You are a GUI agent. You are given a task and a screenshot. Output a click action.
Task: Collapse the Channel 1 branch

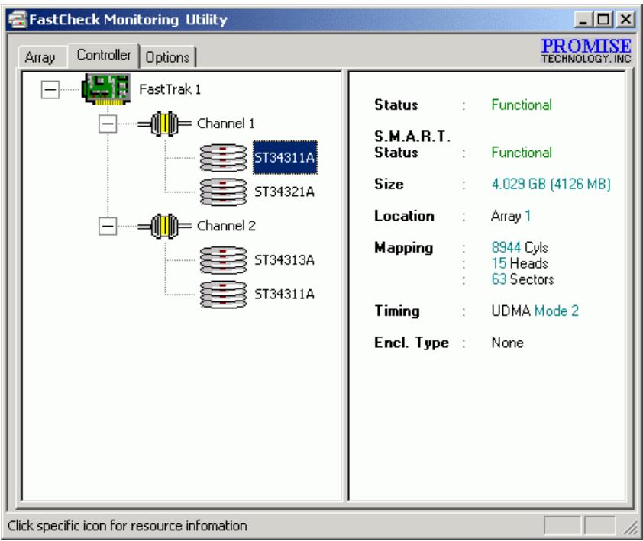pyautogui.click(x=108, y=124)
